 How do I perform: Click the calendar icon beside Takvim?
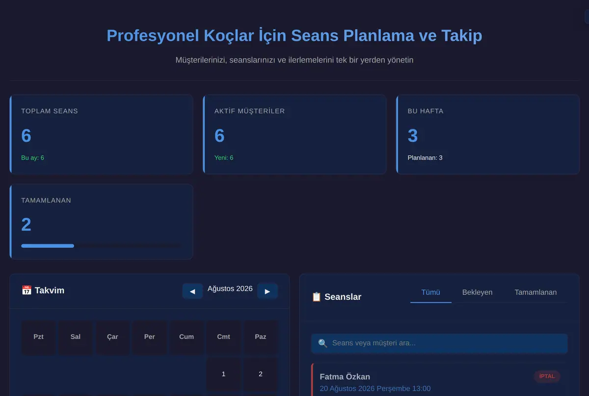27,290
